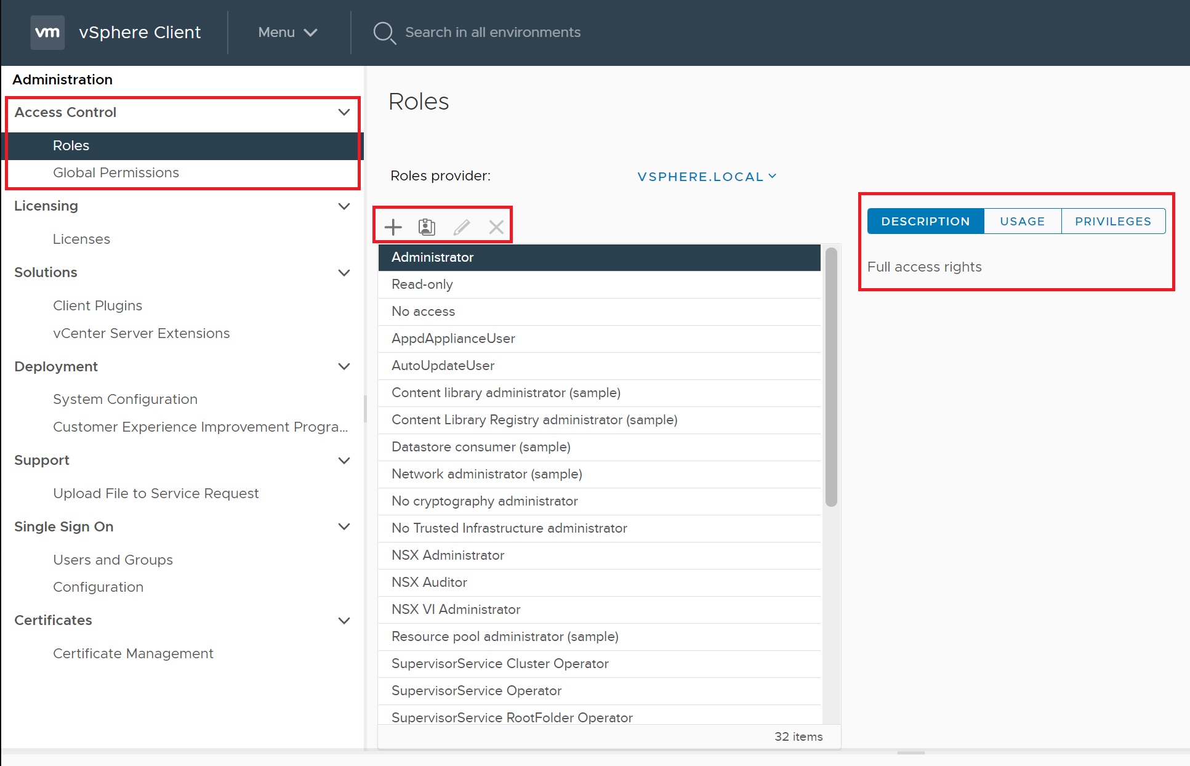Select No cryptography administrator role
Image resolution: width=1190 pixels, height=766 pixels.
[x=600, y=501]
